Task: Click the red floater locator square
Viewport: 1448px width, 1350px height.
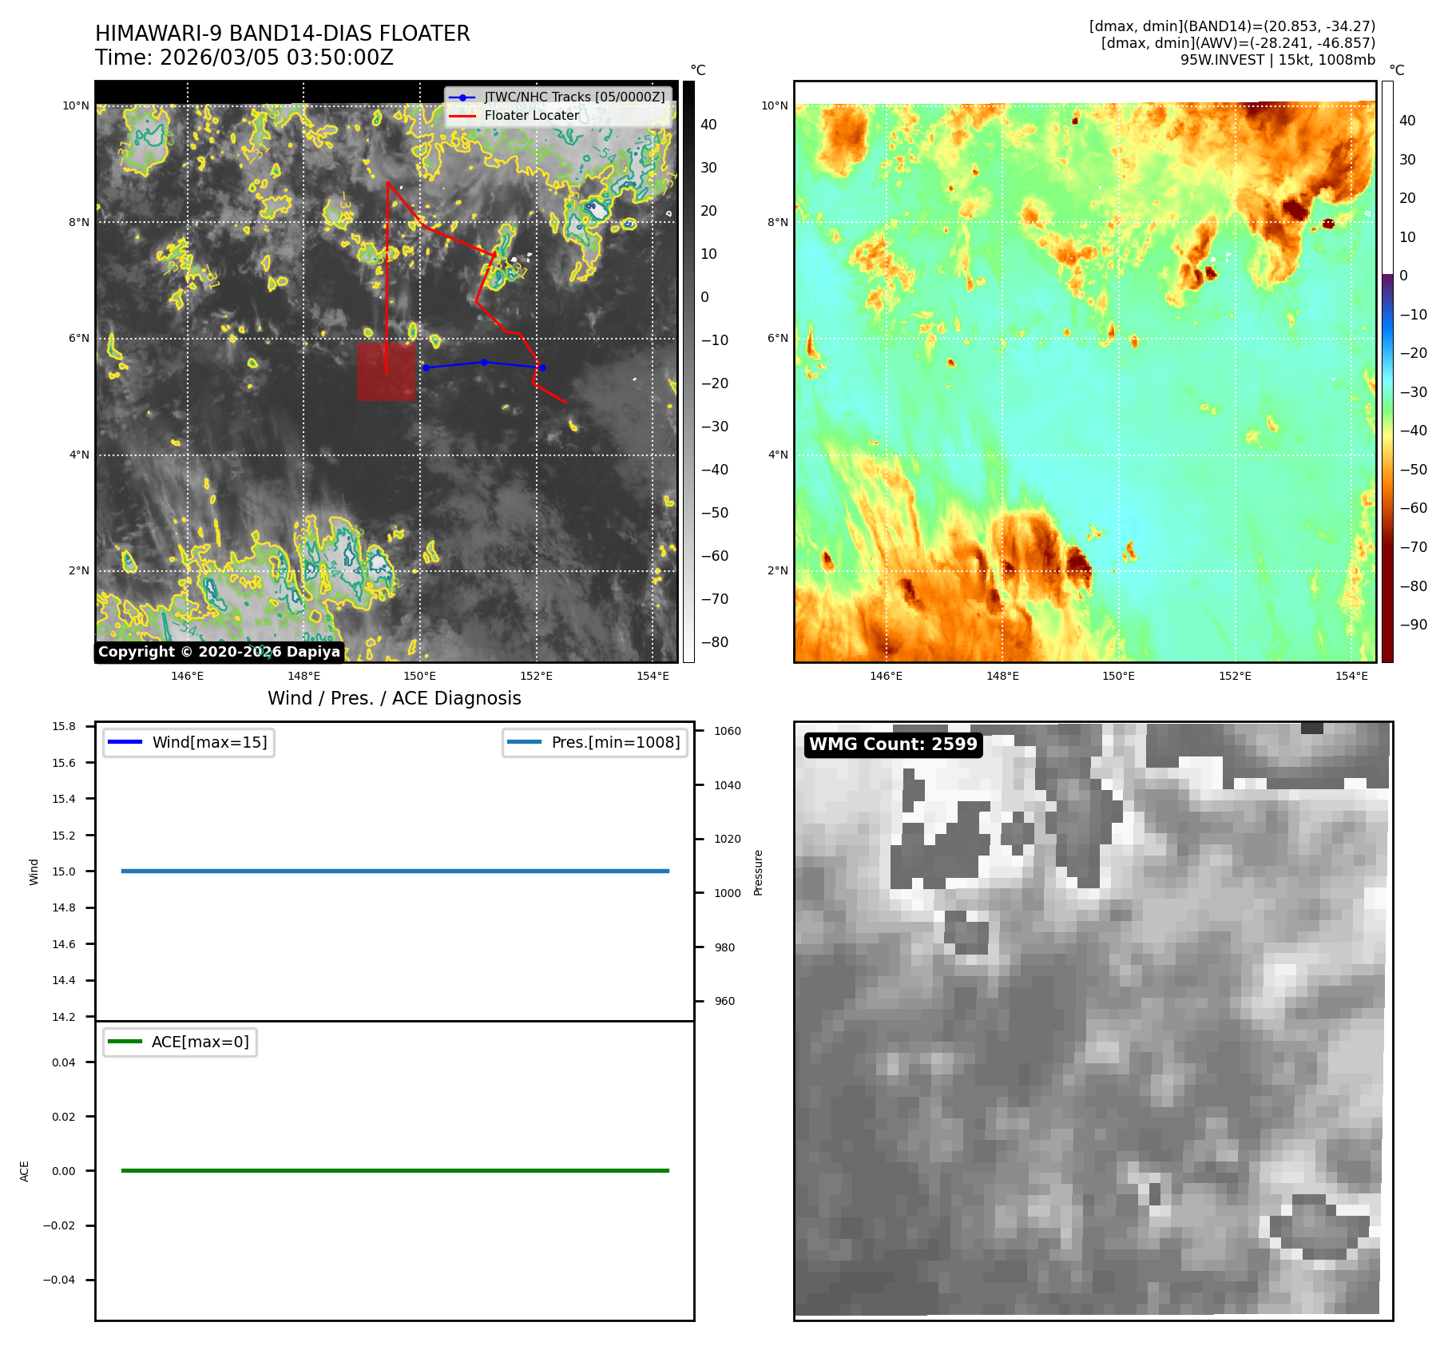Action: (386, 372)
